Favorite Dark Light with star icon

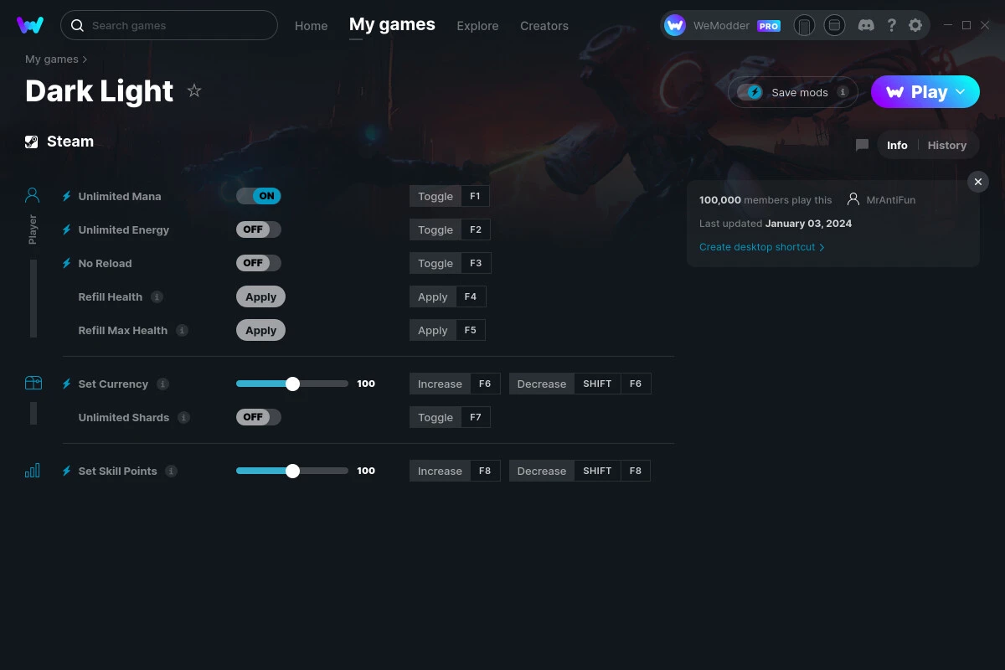(x=194, y=90)
